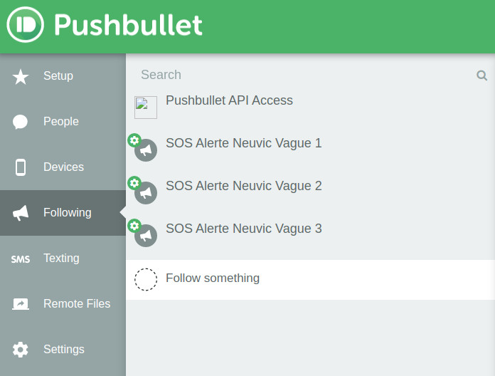The width and height of the screenshot is (495, 376).
Task: Click the search magnifier icon
Action: (481, 75)
